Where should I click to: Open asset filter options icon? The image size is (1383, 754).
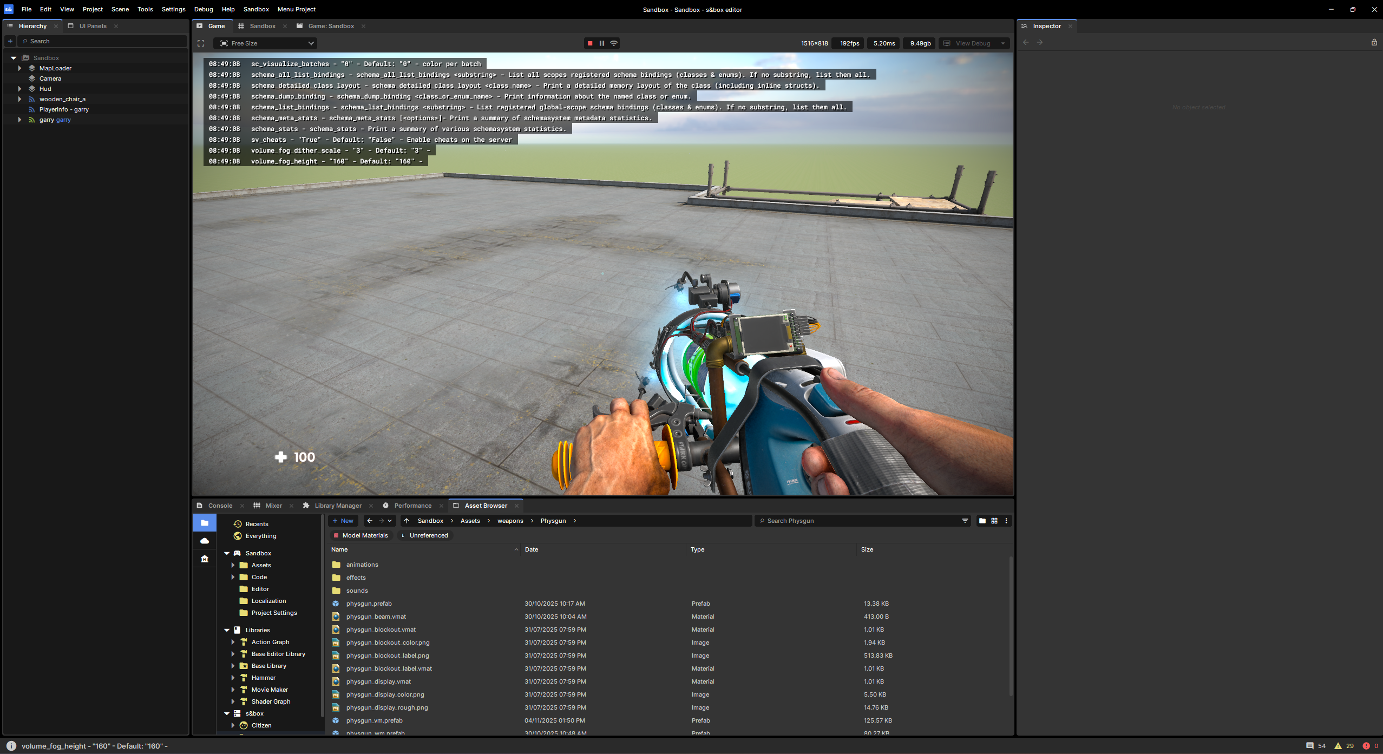click(965, 521)
